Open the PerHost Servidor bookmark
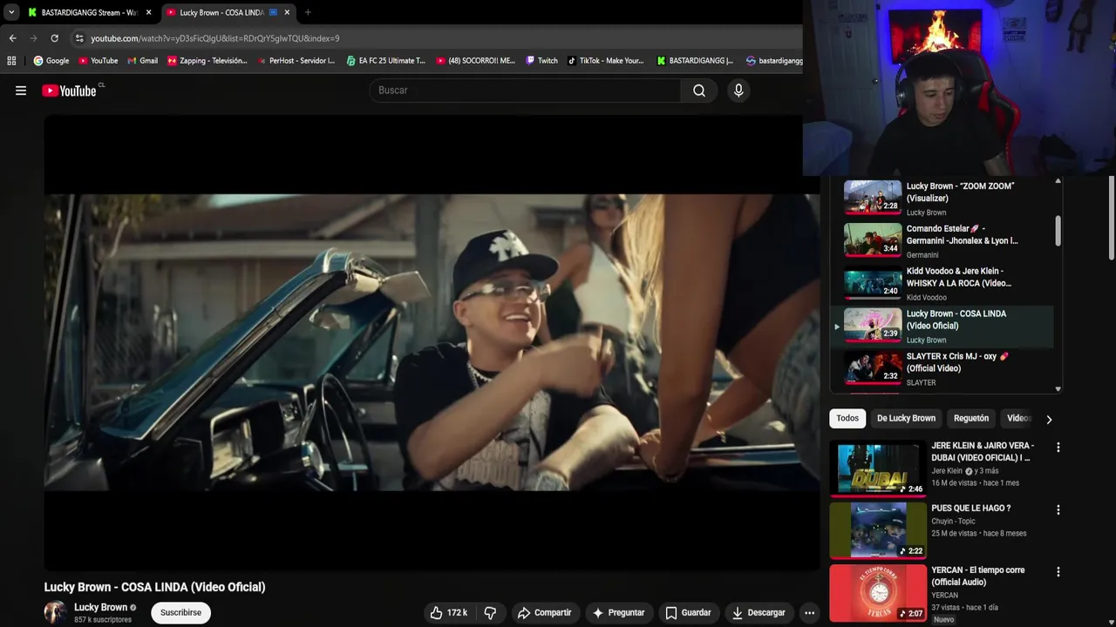The width and height of the screenshot is (1116, 627). [296, 61]
